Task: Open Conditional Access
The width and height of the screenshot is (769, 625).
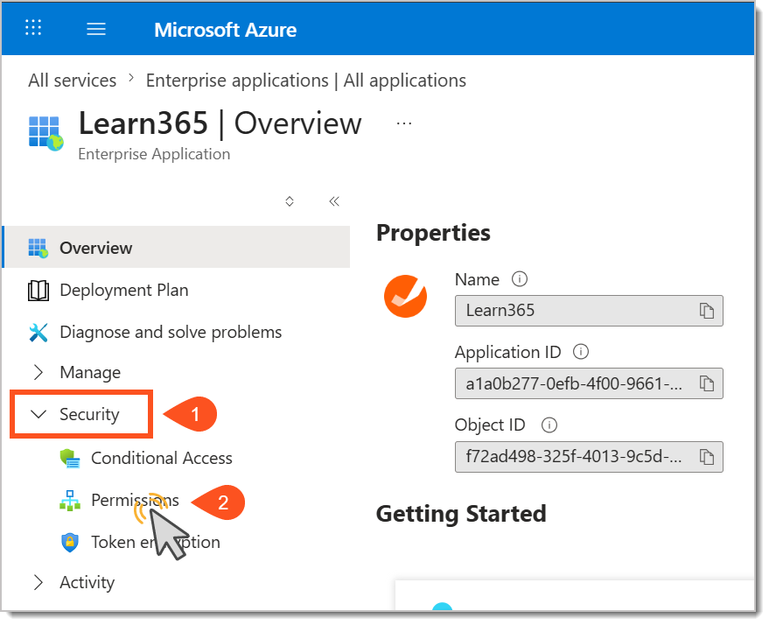Action: pos(162,458)
